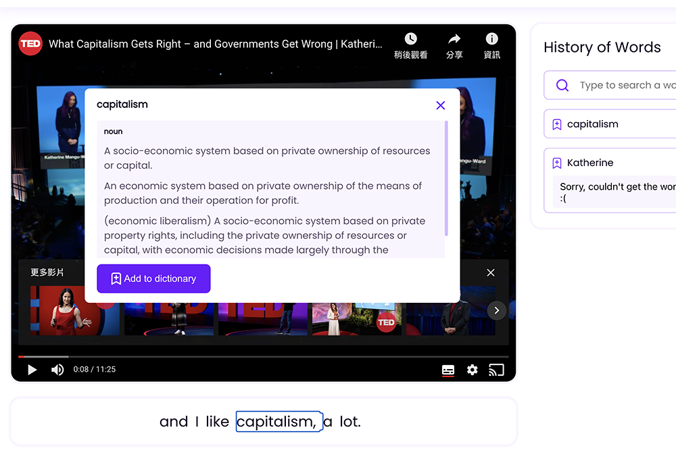Close the capitalism definition popup
676x450 pixels.
441,105
